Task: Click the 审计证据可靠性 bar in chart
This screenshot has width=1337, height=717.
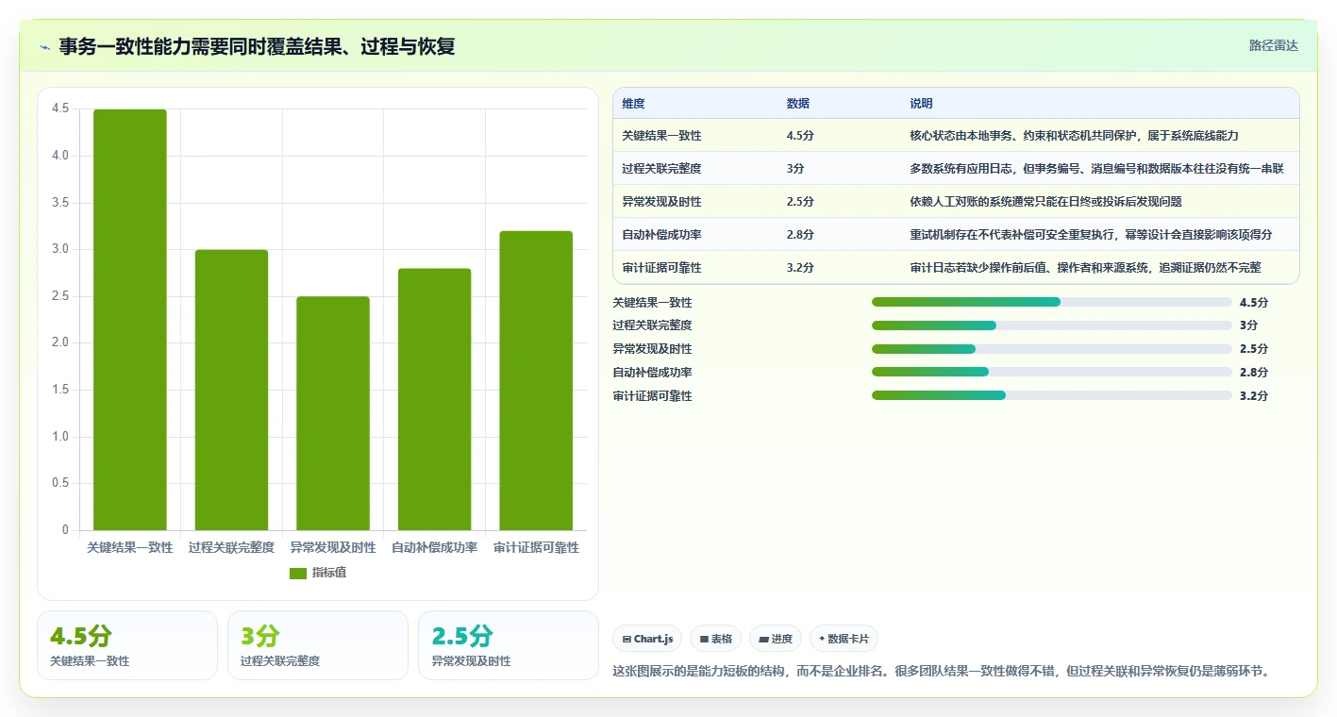Action: click(x=536, y=380)
